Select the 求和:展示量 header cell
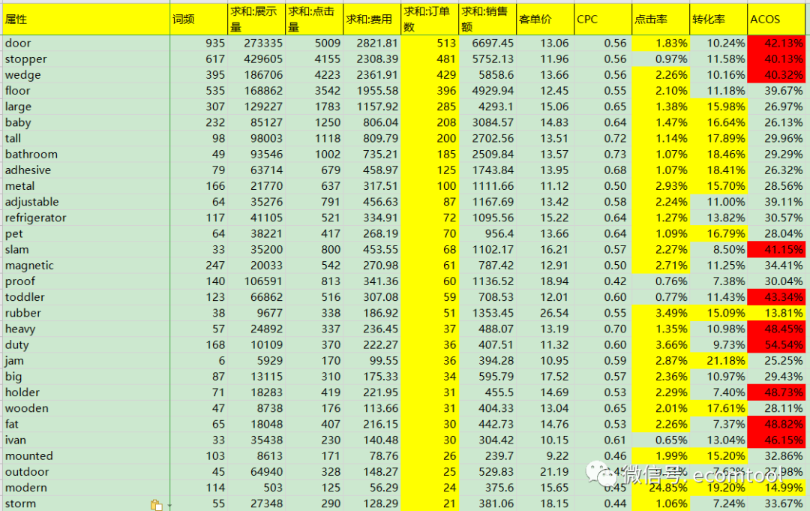This screenshot has width=810, height=511. 256,20
